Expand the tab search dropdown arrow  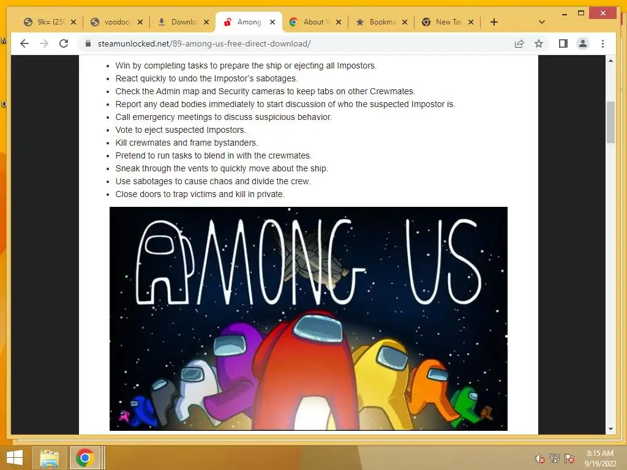541,22
